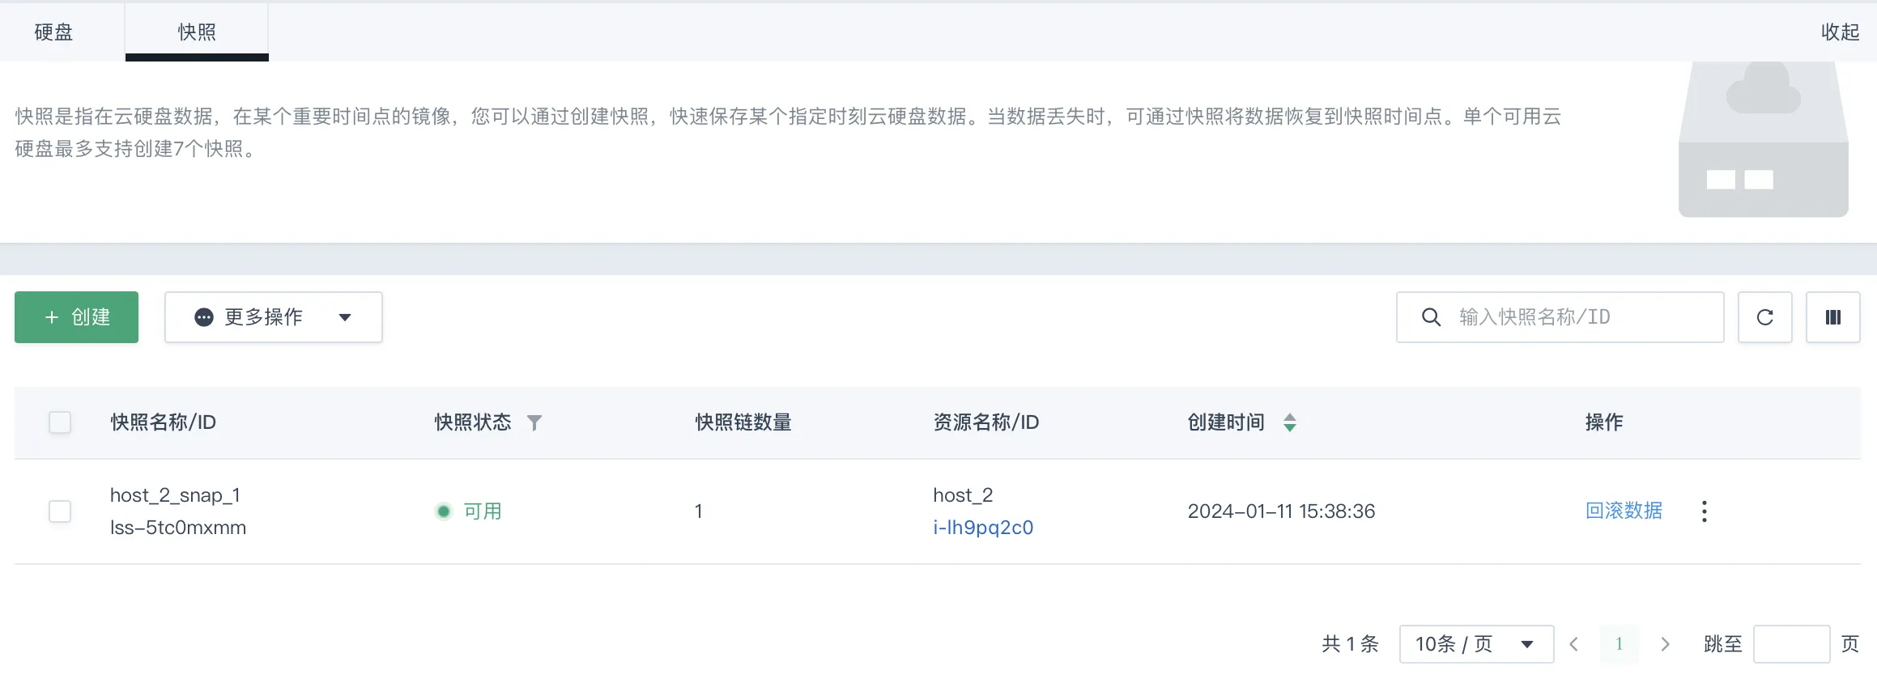Screen dimensions: 1877x683
Task: Open the i-lh9pq2c0 resource link
Action: [x=983, y=528]
